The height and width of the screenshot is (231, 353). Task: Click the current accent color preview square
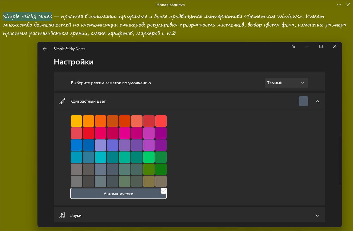(x=303, y=101)
